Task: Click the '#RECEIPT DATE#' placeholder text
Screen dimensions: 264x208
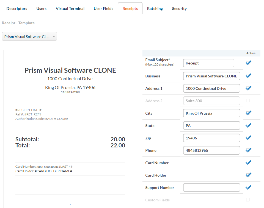Action: click(28, 110)
